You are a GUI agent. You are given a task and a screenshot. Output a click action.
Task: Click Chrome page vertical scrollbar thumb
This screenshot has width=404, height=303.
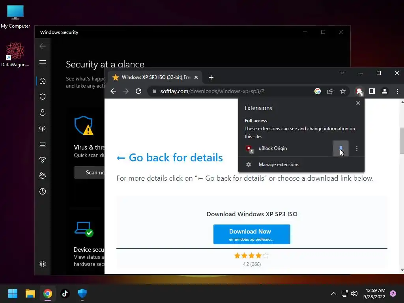point(402,141)
